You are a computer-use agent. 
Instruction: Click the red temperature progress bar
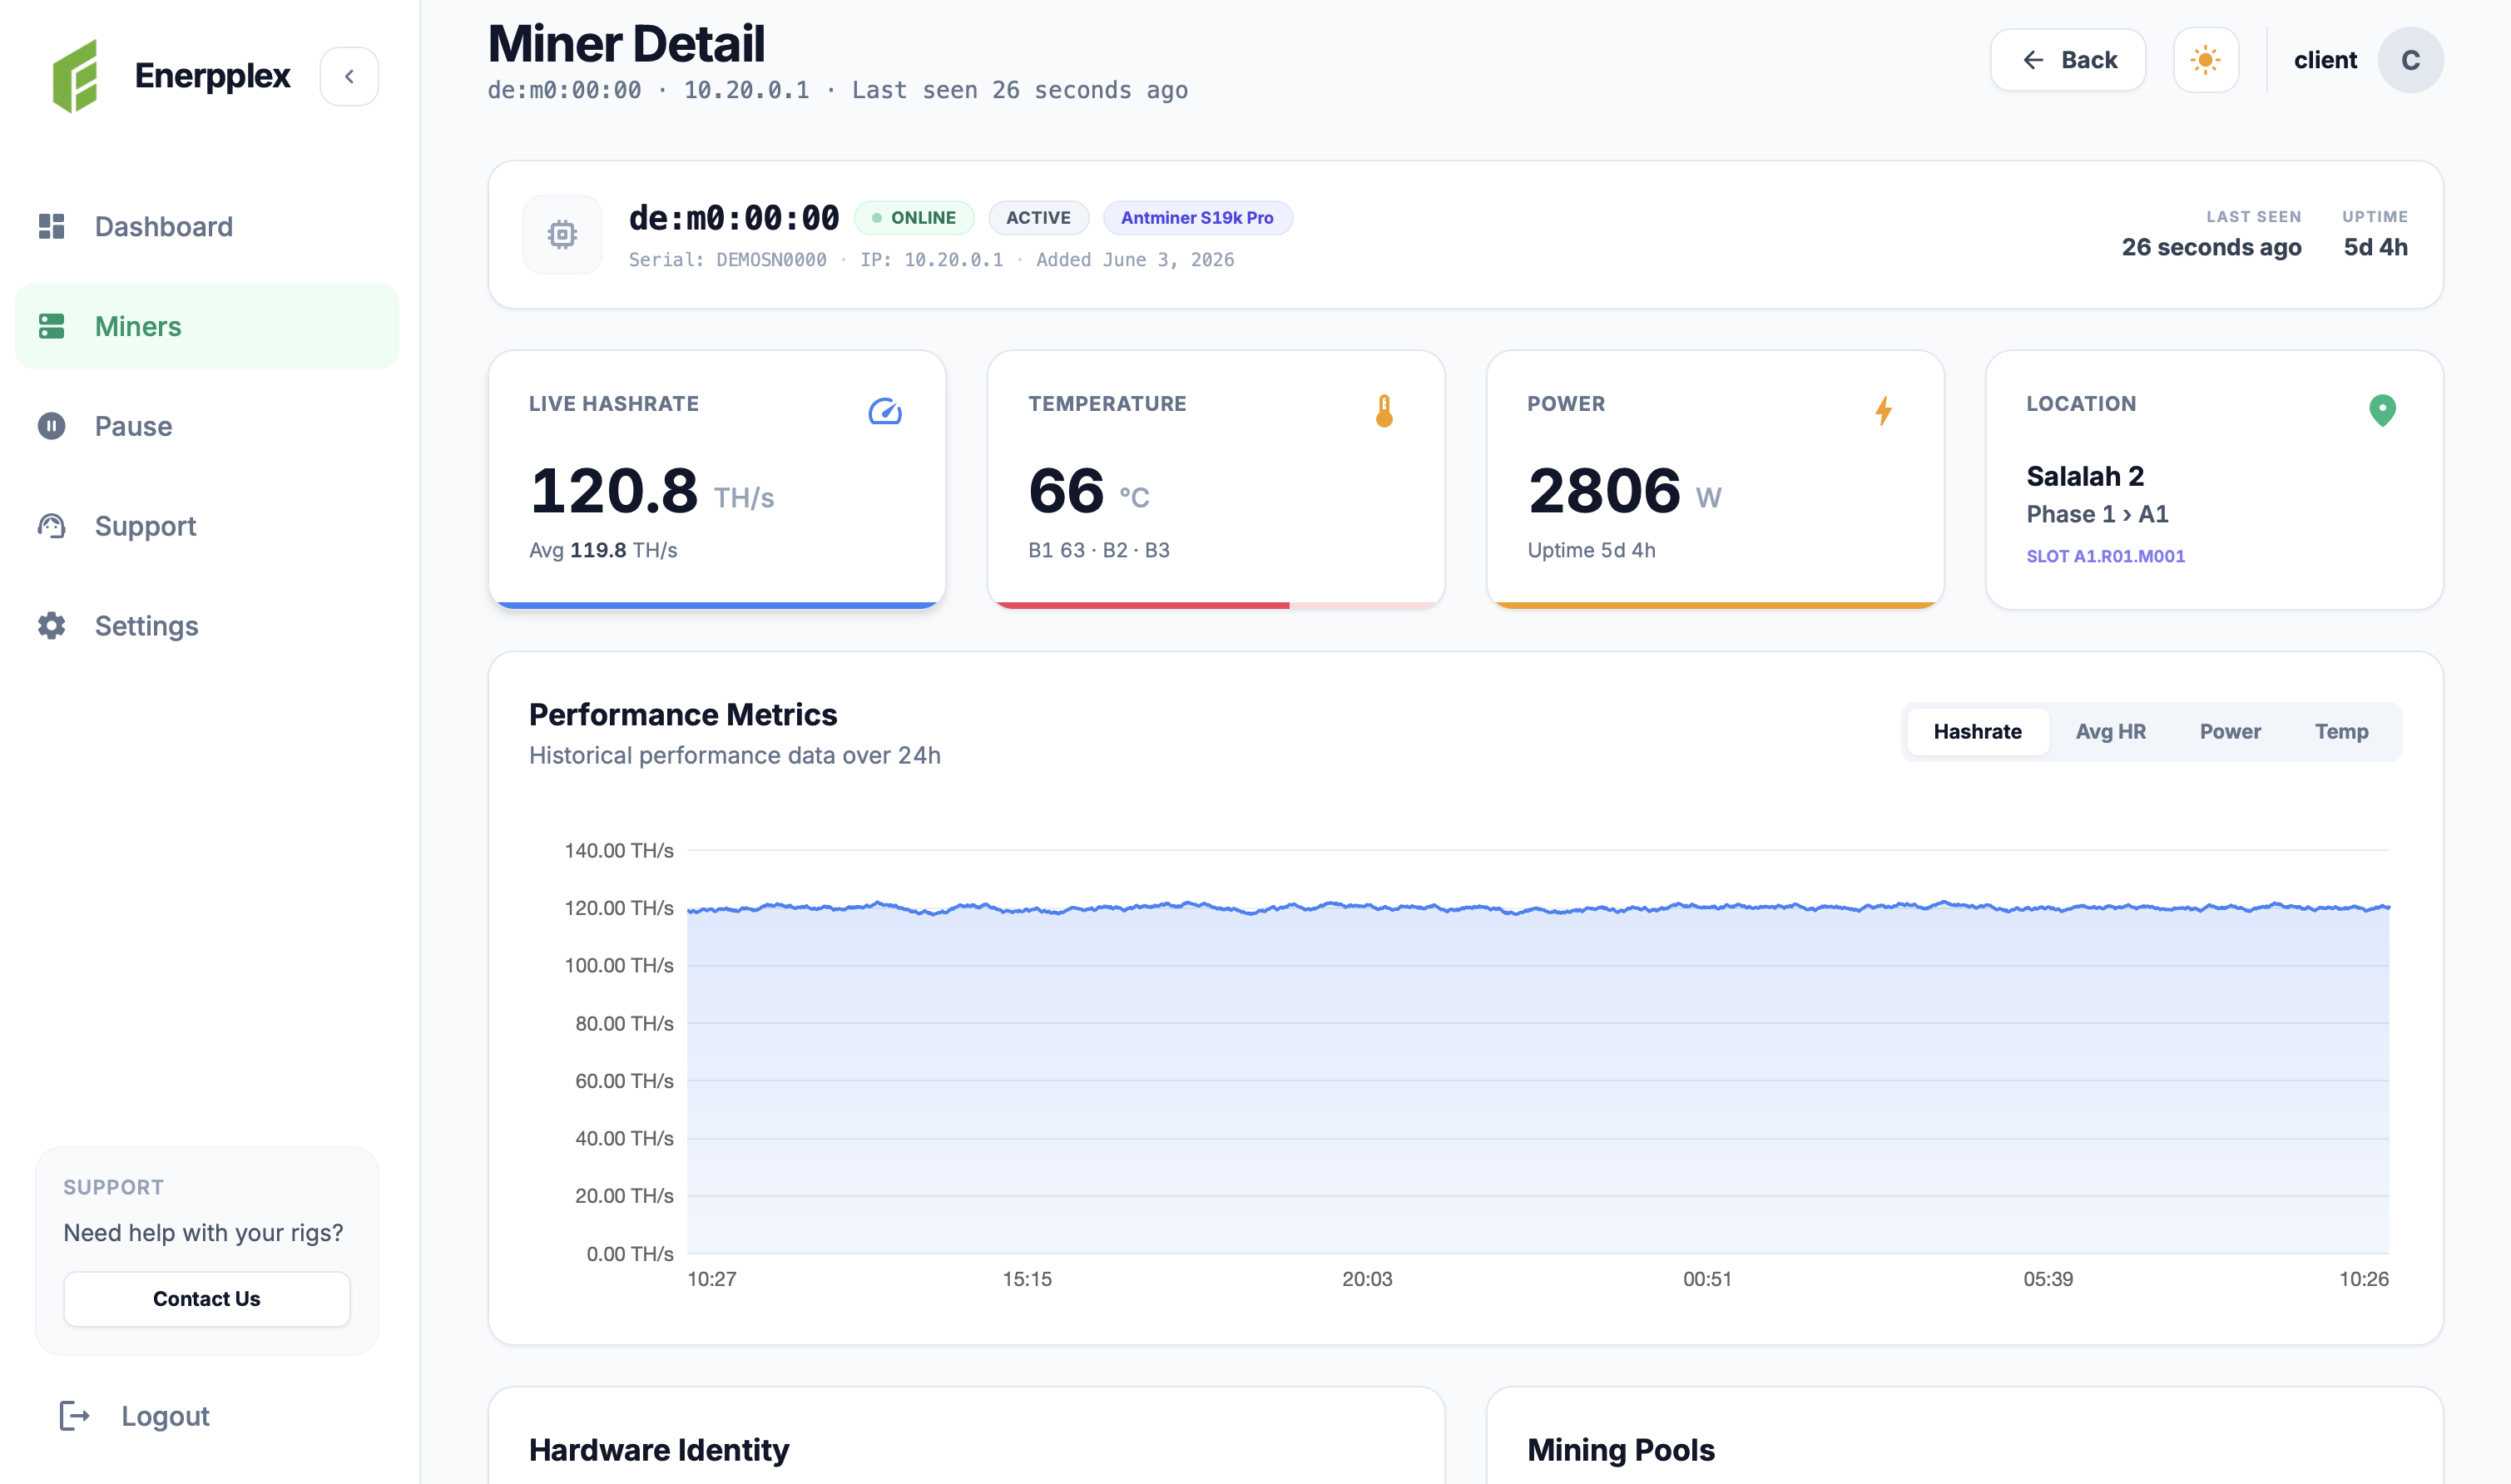point(1142,605)
